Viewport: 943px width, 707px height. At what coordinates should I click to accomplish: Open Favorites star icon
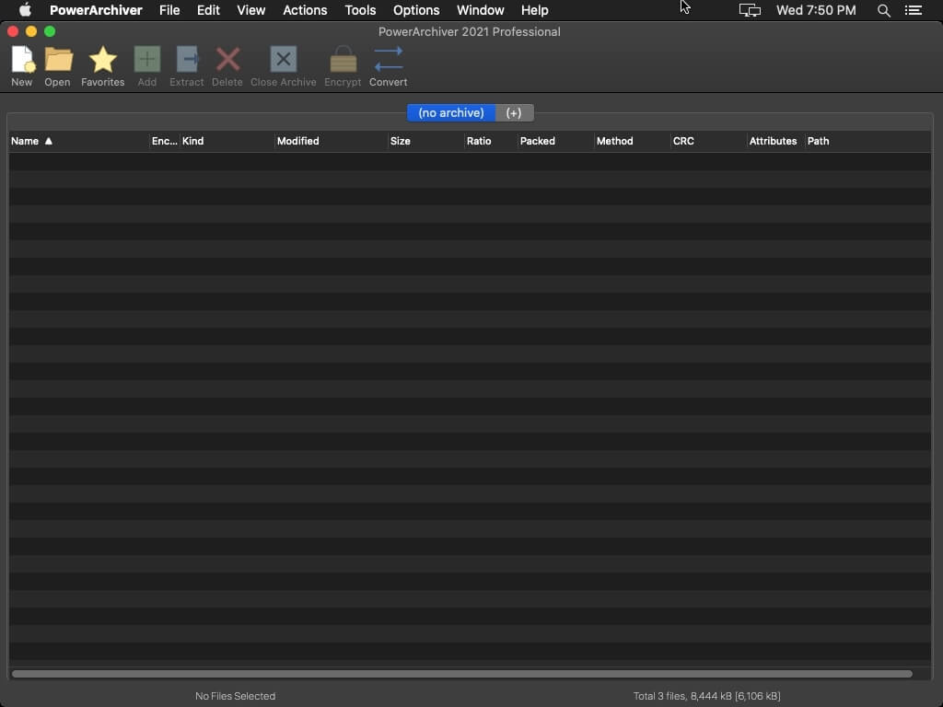103,60
